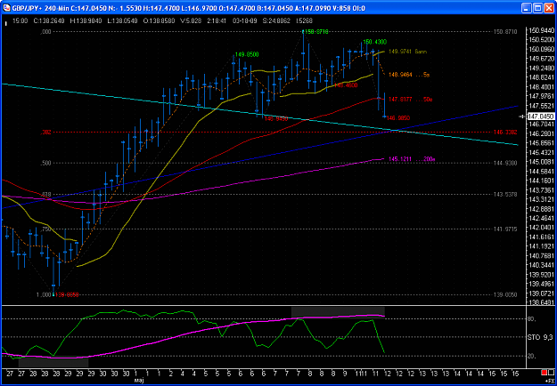Click the red 147.8177 ...50e moving average label
Image resolution: width=557 pixels, height=386 pixels.
coord(410,100)
